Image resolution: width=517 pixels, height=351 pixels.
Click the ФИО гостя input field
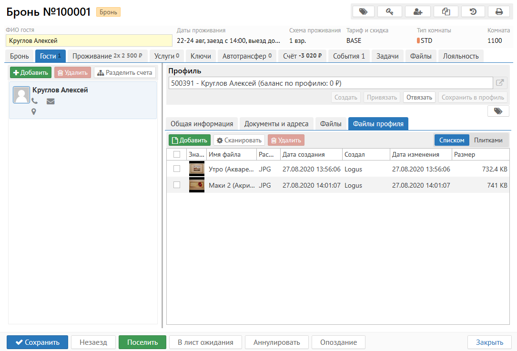click(89, 40)
